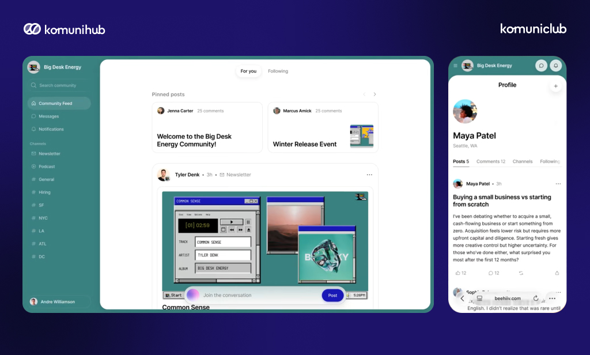Switch to the Posts 5 profile tab
This screenshot has height=355, width=590.
pos(461,161)
